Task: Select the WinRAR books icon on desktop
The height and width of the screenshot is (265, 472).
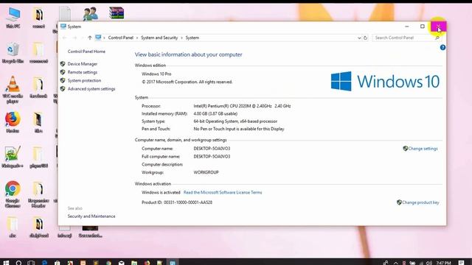Action: point(117,13)
